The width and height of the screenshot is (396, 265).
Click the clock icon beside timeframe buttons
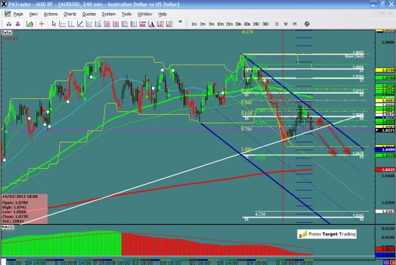point(307,24)
